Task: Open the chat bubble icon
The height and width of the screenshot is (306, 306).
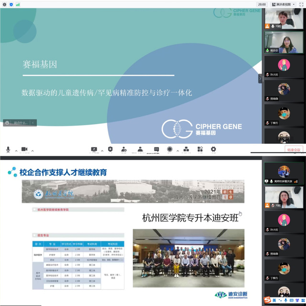Action: click(x=156, y=150)
